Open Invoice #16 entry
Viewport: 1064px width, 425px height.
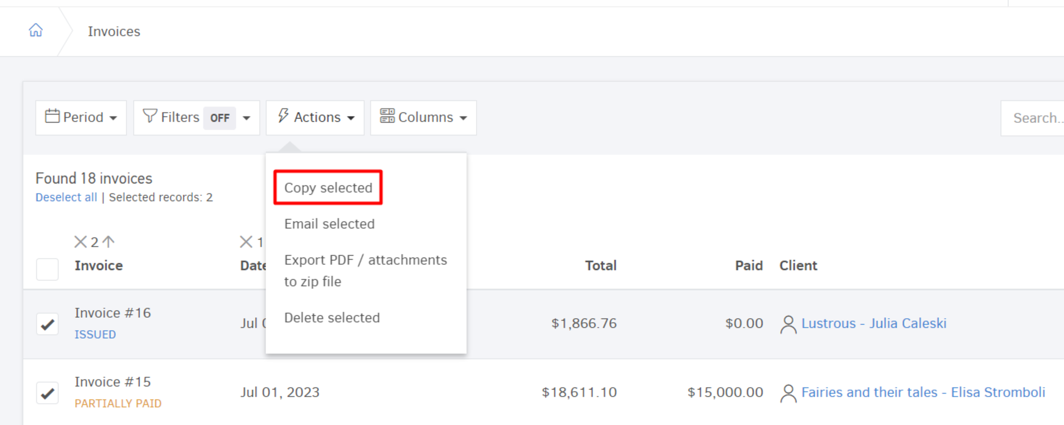pyautogui.click(x=113, y=313)
